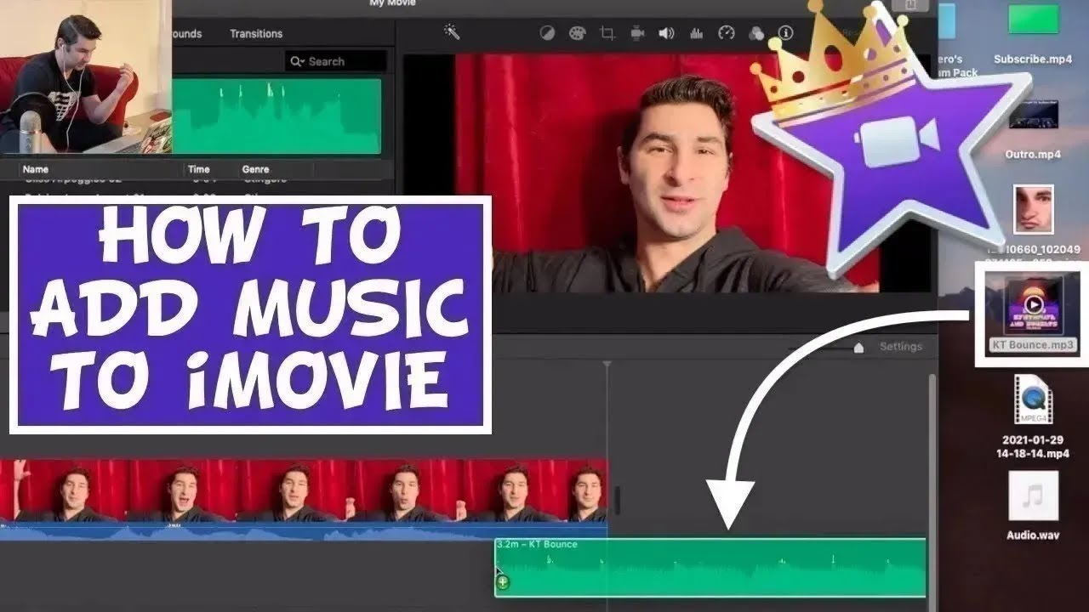Open the video stabilization camera tool
The height and width of the screenshot is (612, 1089).
click(637, 33)
